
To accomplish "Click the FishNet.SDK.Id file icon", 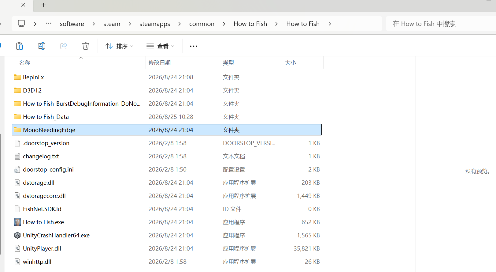I will point(17,209).
